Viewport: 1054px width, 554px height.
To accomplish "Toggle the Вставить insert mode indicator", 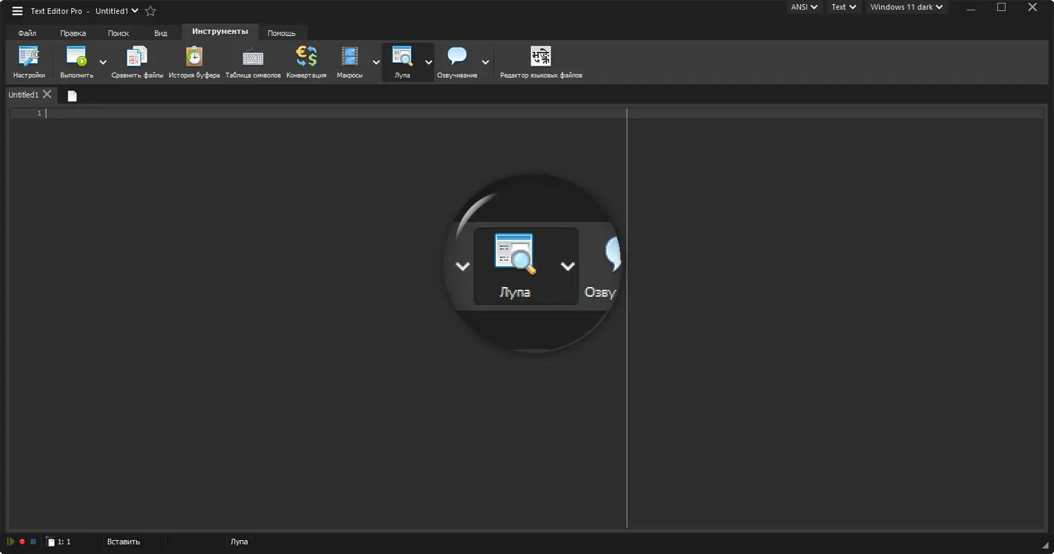I will [x=123, y=542].
